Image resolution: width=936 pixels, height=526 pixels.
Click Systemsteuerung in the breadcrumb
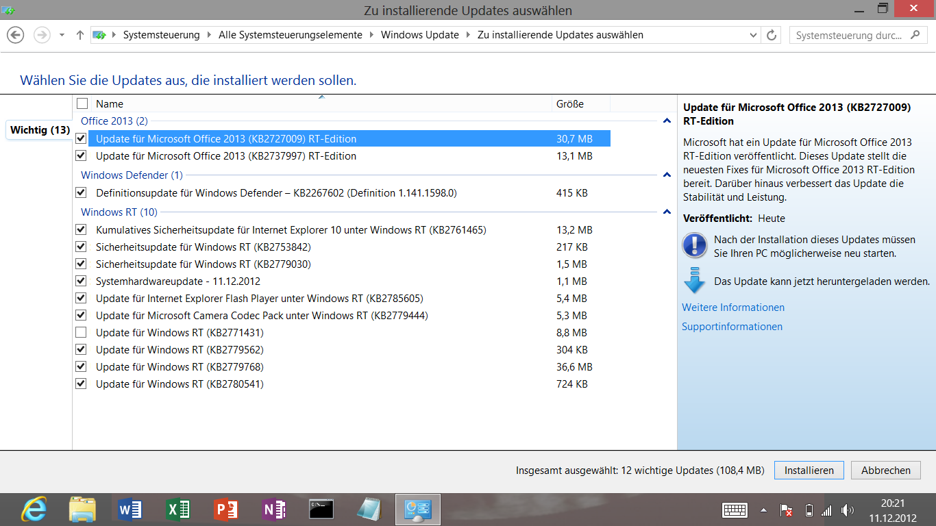162,35
